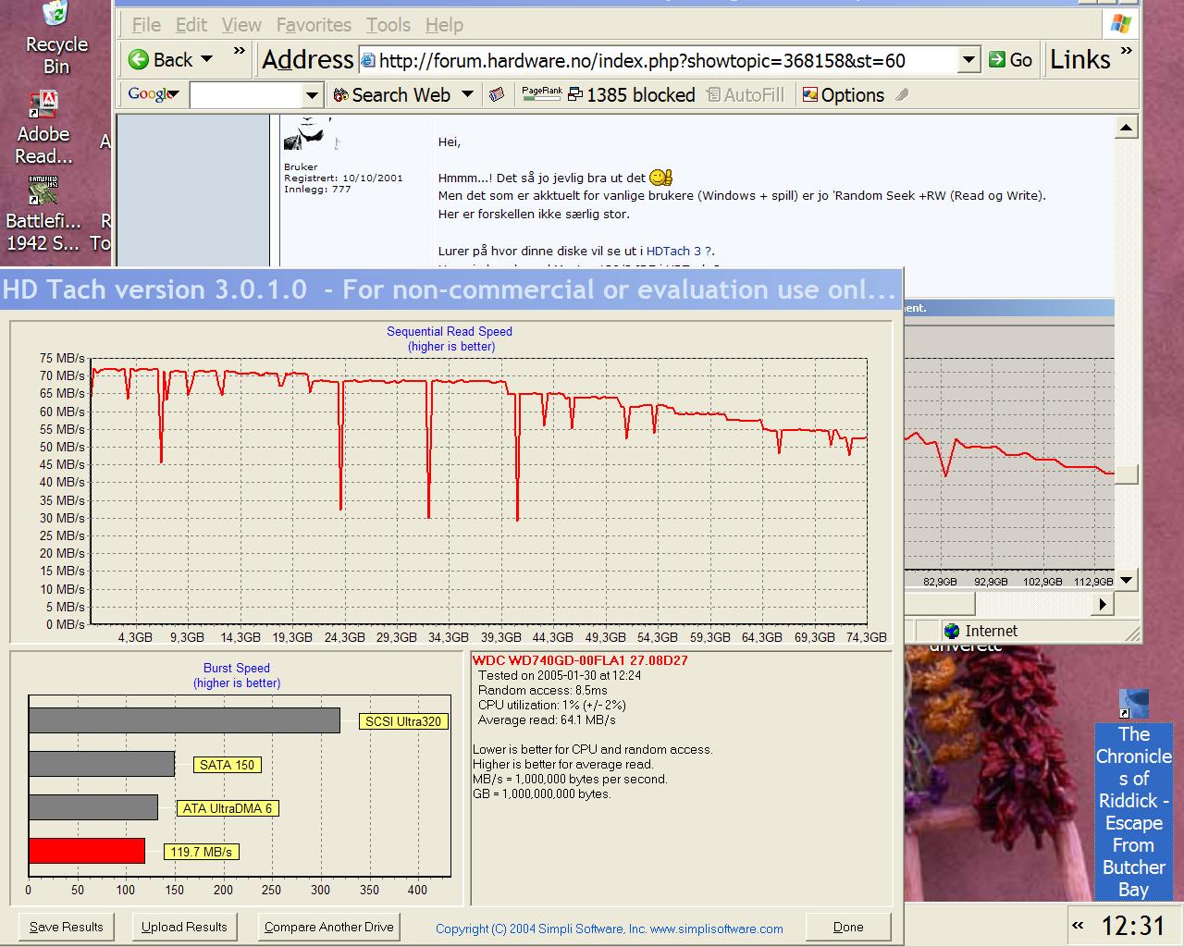This screenshot has height=947, width=1184.
Task: Click the Internet zone status indicator
Action: tap(980, 631)
